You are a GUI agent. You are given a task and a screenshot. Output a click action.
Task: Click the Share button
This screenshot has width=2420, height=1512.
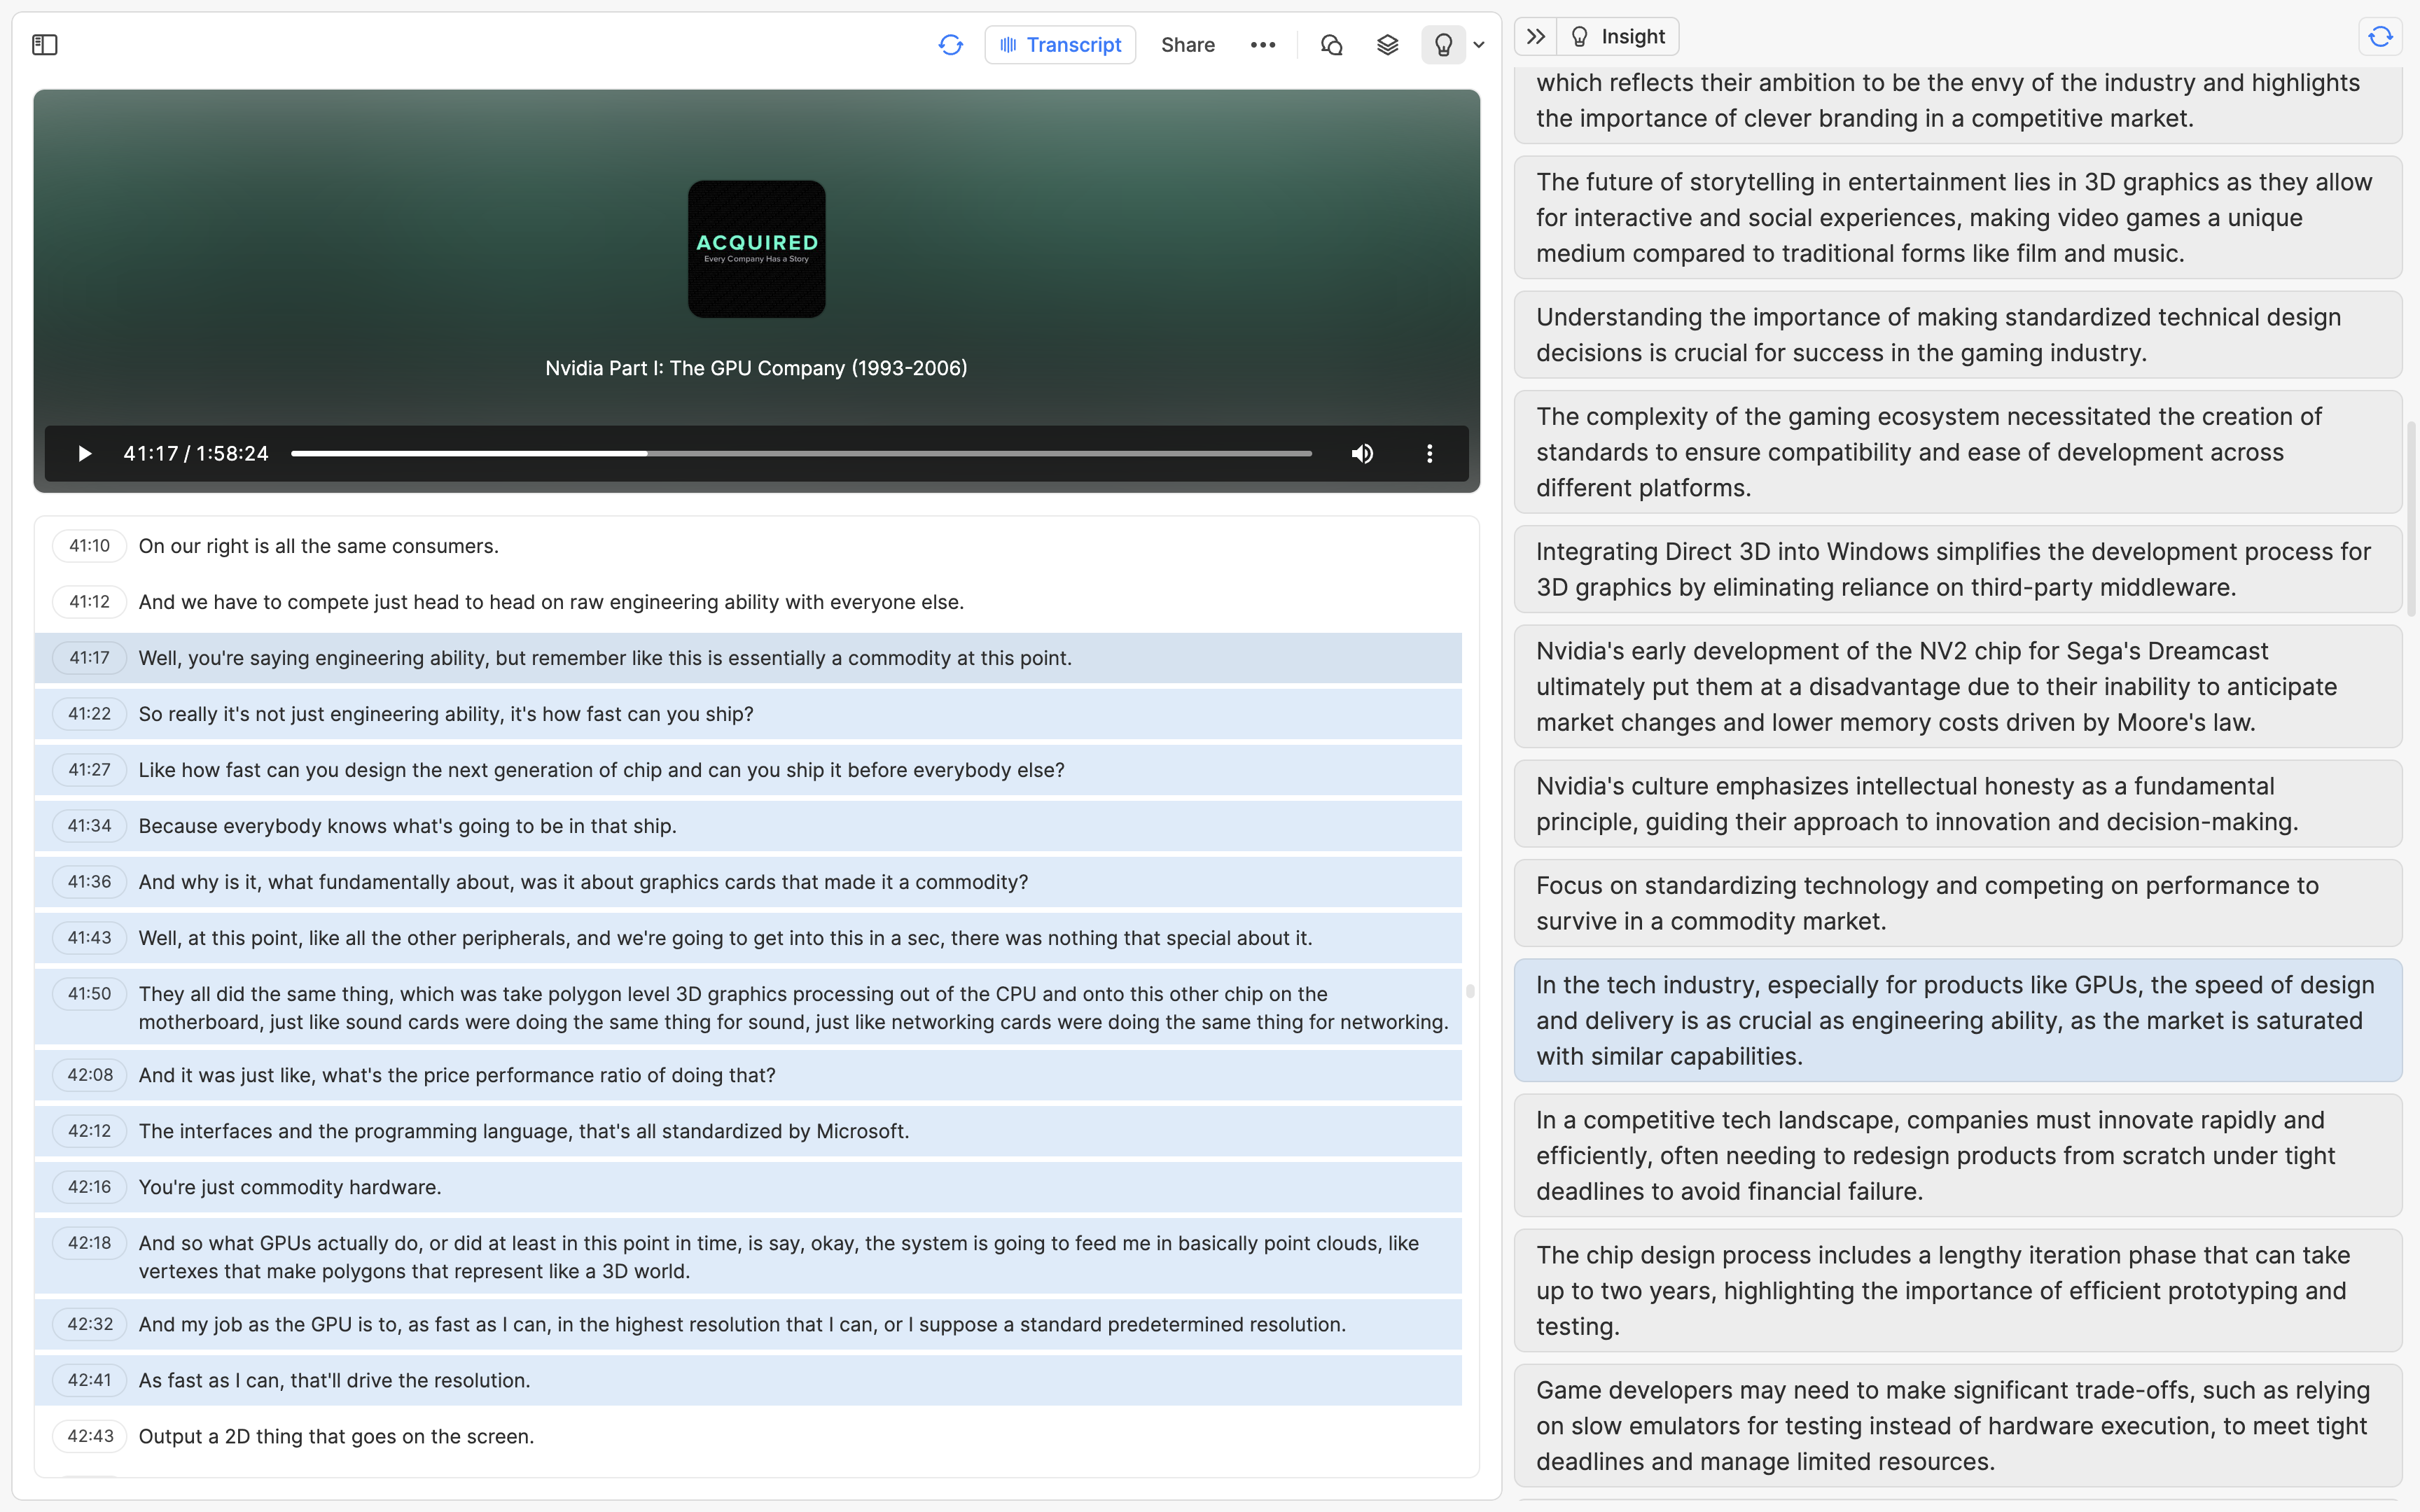tap(1187, 45)
